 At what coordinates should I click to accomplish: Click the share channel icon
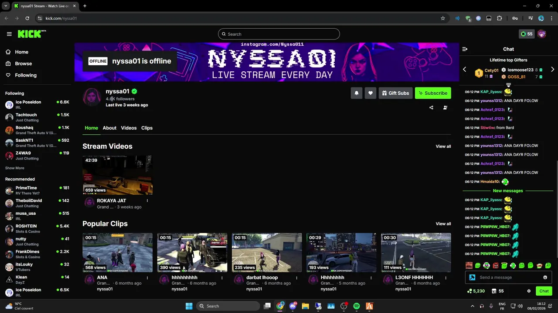point(431,108)
